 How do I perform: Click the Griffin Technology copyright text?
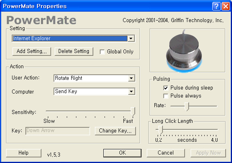coord(173,20)
